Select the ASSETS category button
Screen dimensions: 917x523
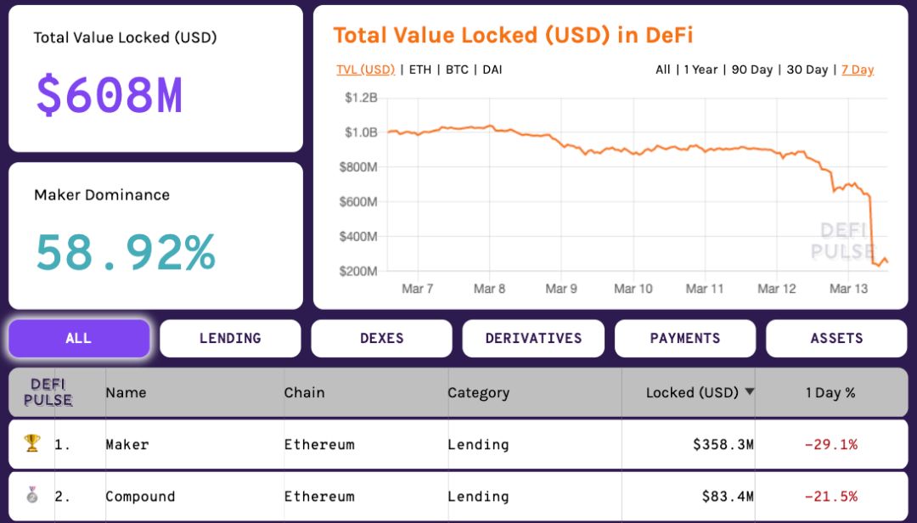click(836, 338)
